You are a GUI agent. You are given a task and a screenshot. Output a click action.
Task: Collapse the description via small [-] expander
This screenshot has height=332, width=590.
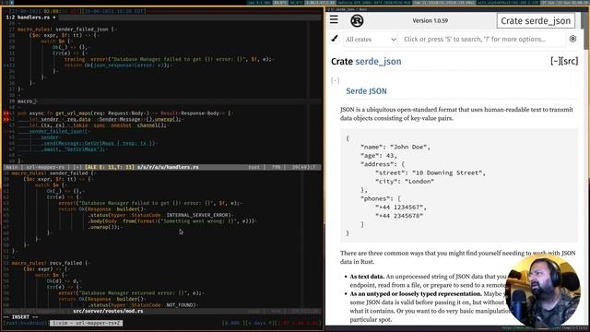335,80
